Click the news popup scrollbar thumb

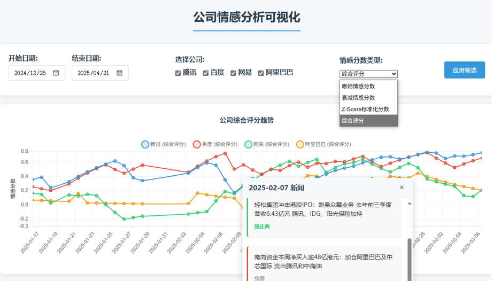pyautogui.click(x=410, y=260)
